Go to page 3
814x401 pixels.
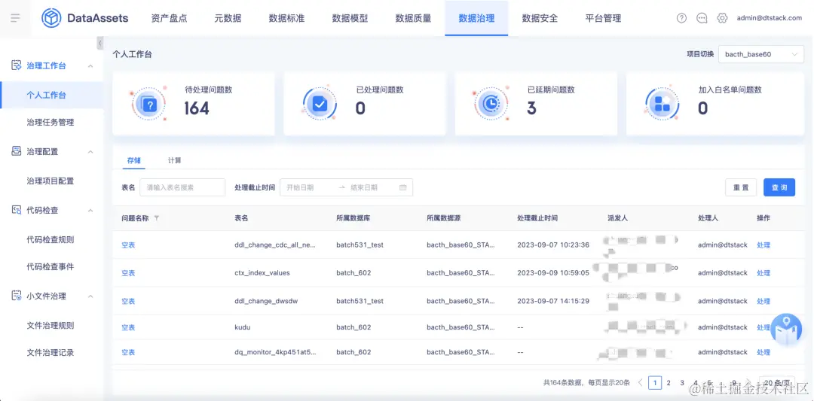click(682, 383)
